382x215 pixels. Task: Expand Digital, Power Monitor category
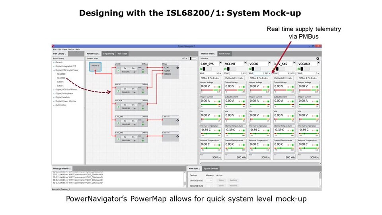point(54,101)
